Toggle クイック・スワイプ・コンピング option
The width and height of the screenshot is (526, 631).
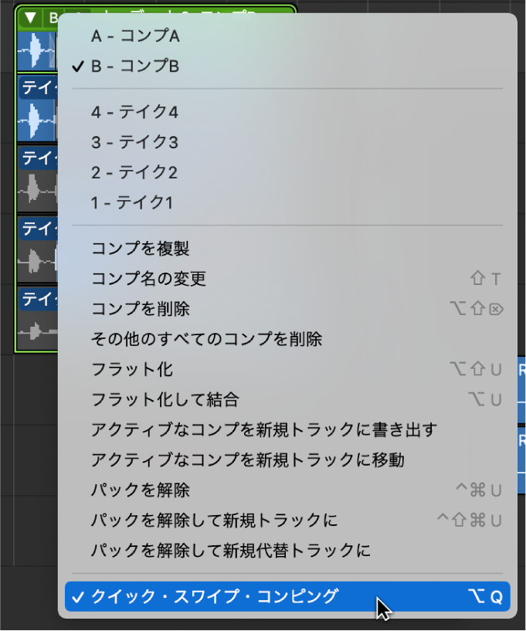point(287,597)
